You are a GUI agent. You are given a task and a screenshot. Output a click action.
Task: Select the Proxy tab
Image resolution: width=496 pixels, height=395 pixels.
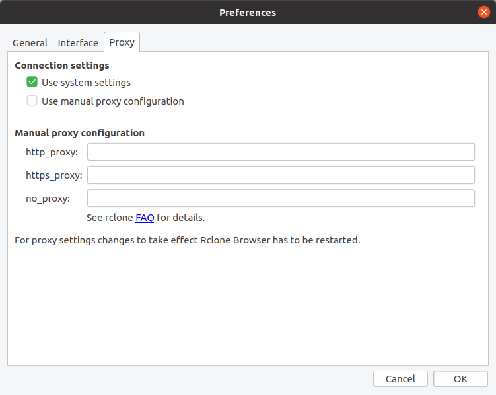tap(122, 42)
